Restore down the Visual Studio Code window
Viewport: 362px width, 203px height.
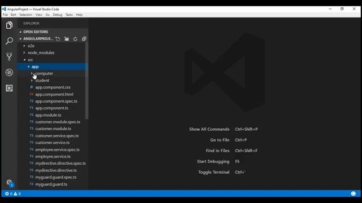tap(342, 9)
